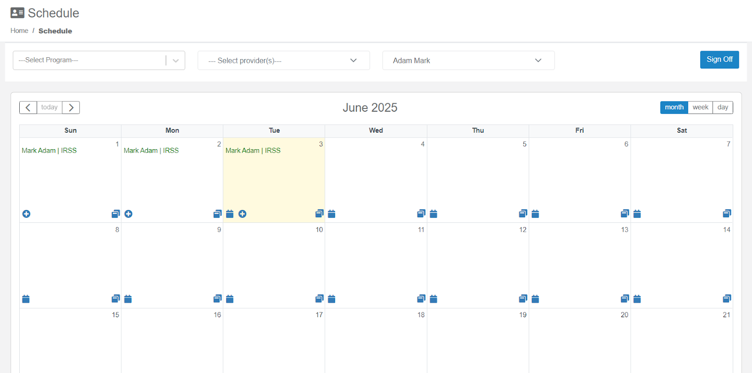Click the copy icon in the June 1 cell

(116, 213)
